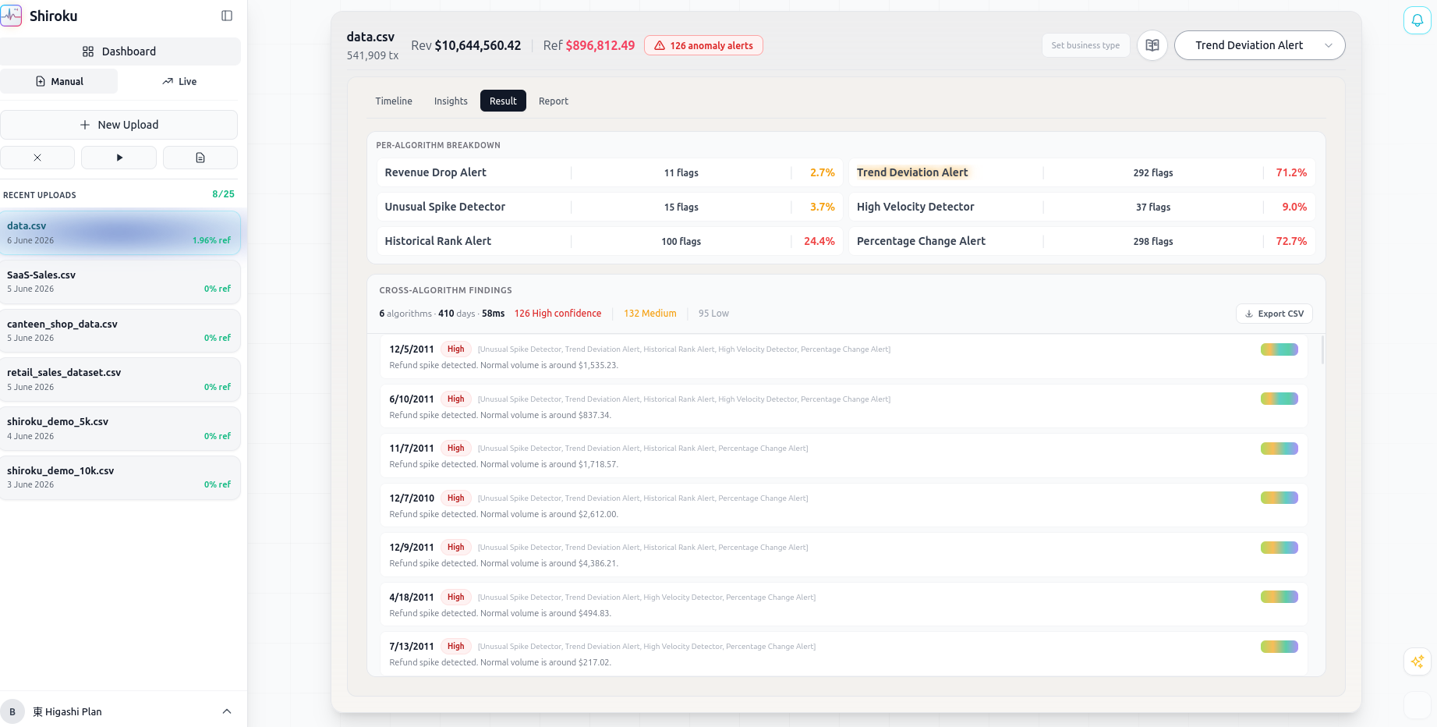Select the Result tab

click(x=503, y=101)
